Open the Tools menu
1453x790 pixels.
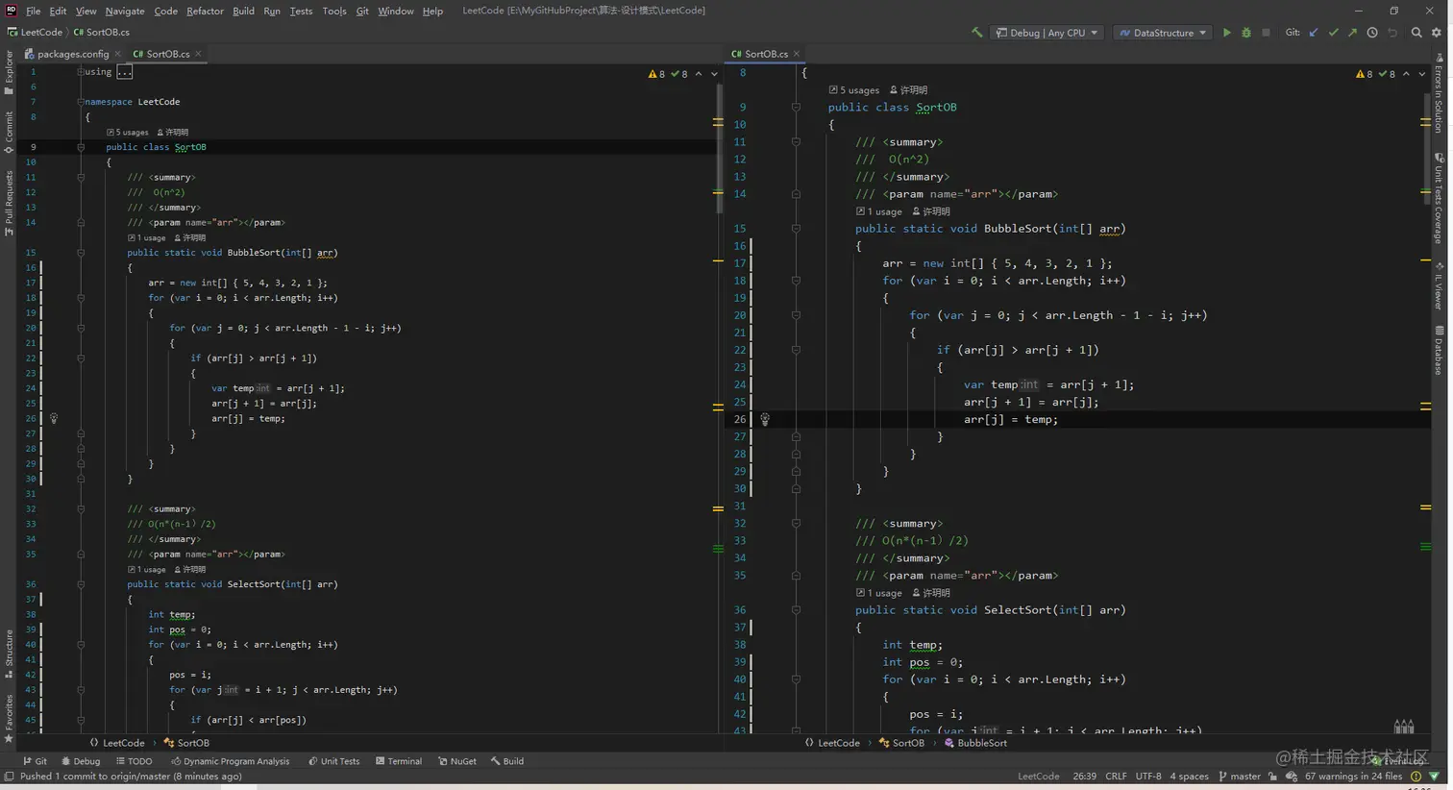point(334,11)
